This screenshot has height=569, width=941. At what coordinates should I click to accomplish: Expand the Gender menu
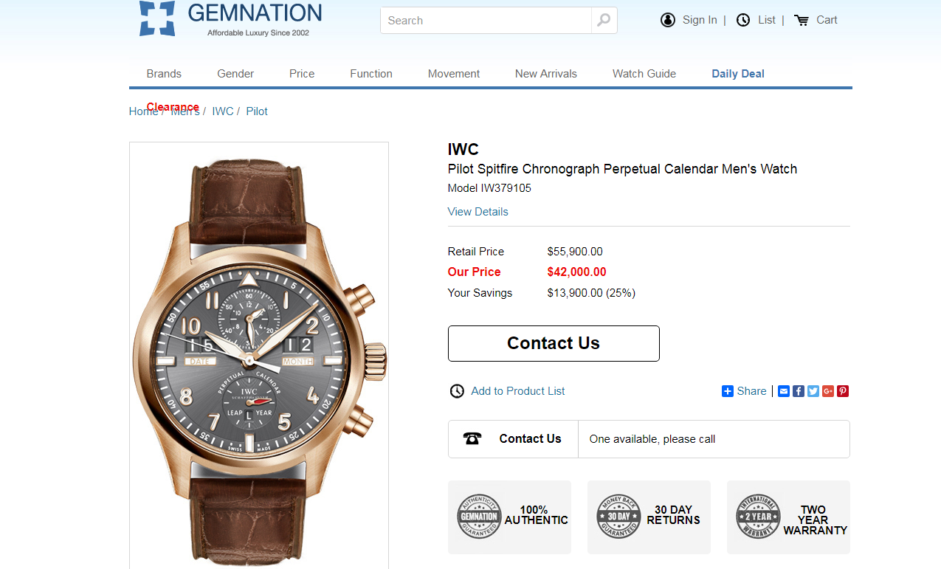[235, 74]
